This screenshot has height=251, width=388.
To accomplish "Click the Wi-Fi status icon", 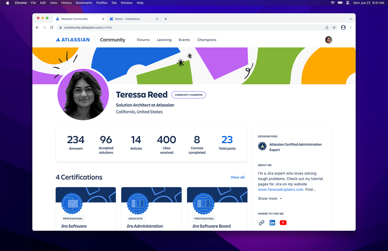I will tap(332, 3).
